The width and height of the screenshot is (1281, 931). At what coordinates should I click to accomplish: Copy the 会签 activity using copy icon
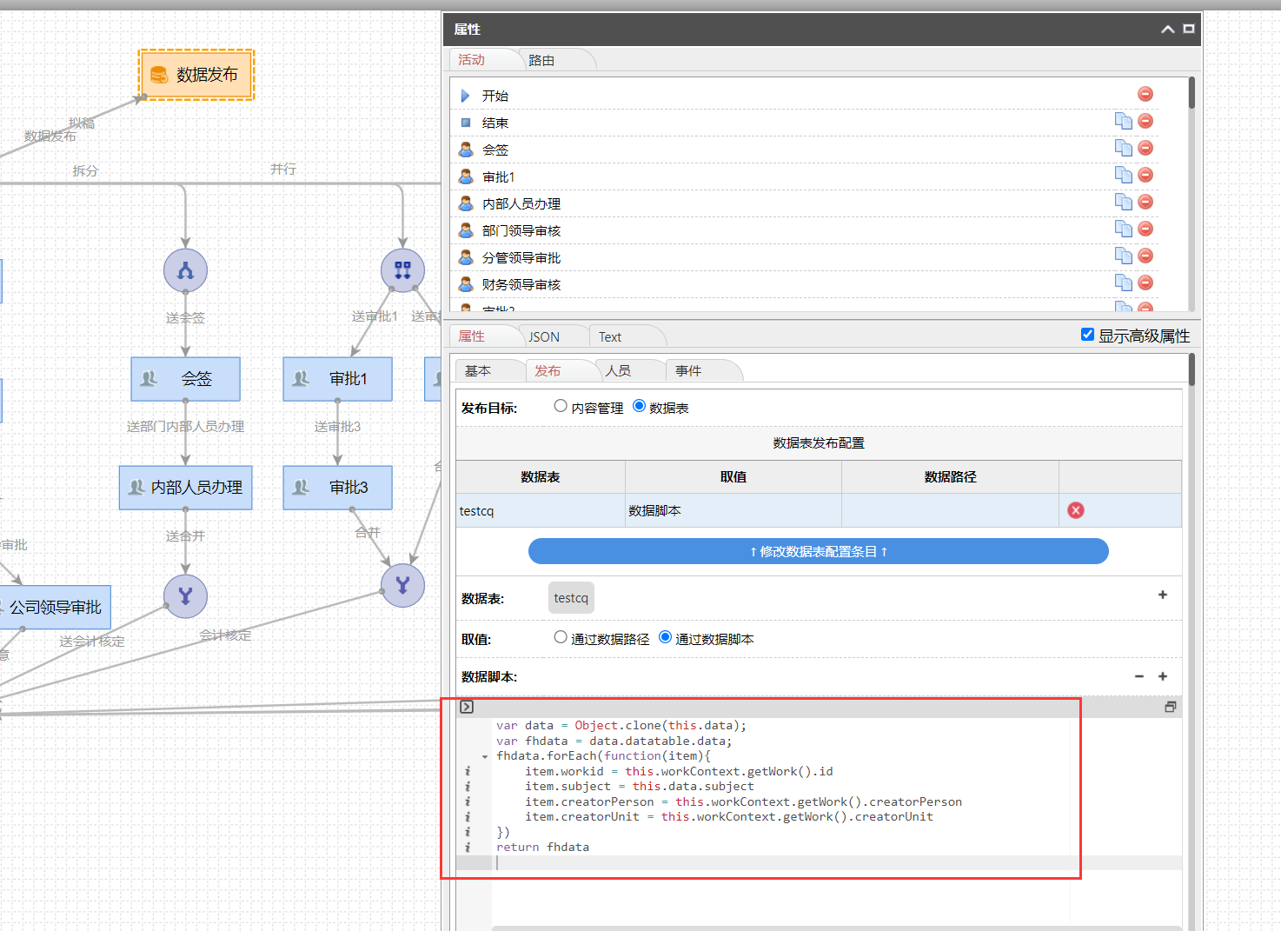[1123, 148]
